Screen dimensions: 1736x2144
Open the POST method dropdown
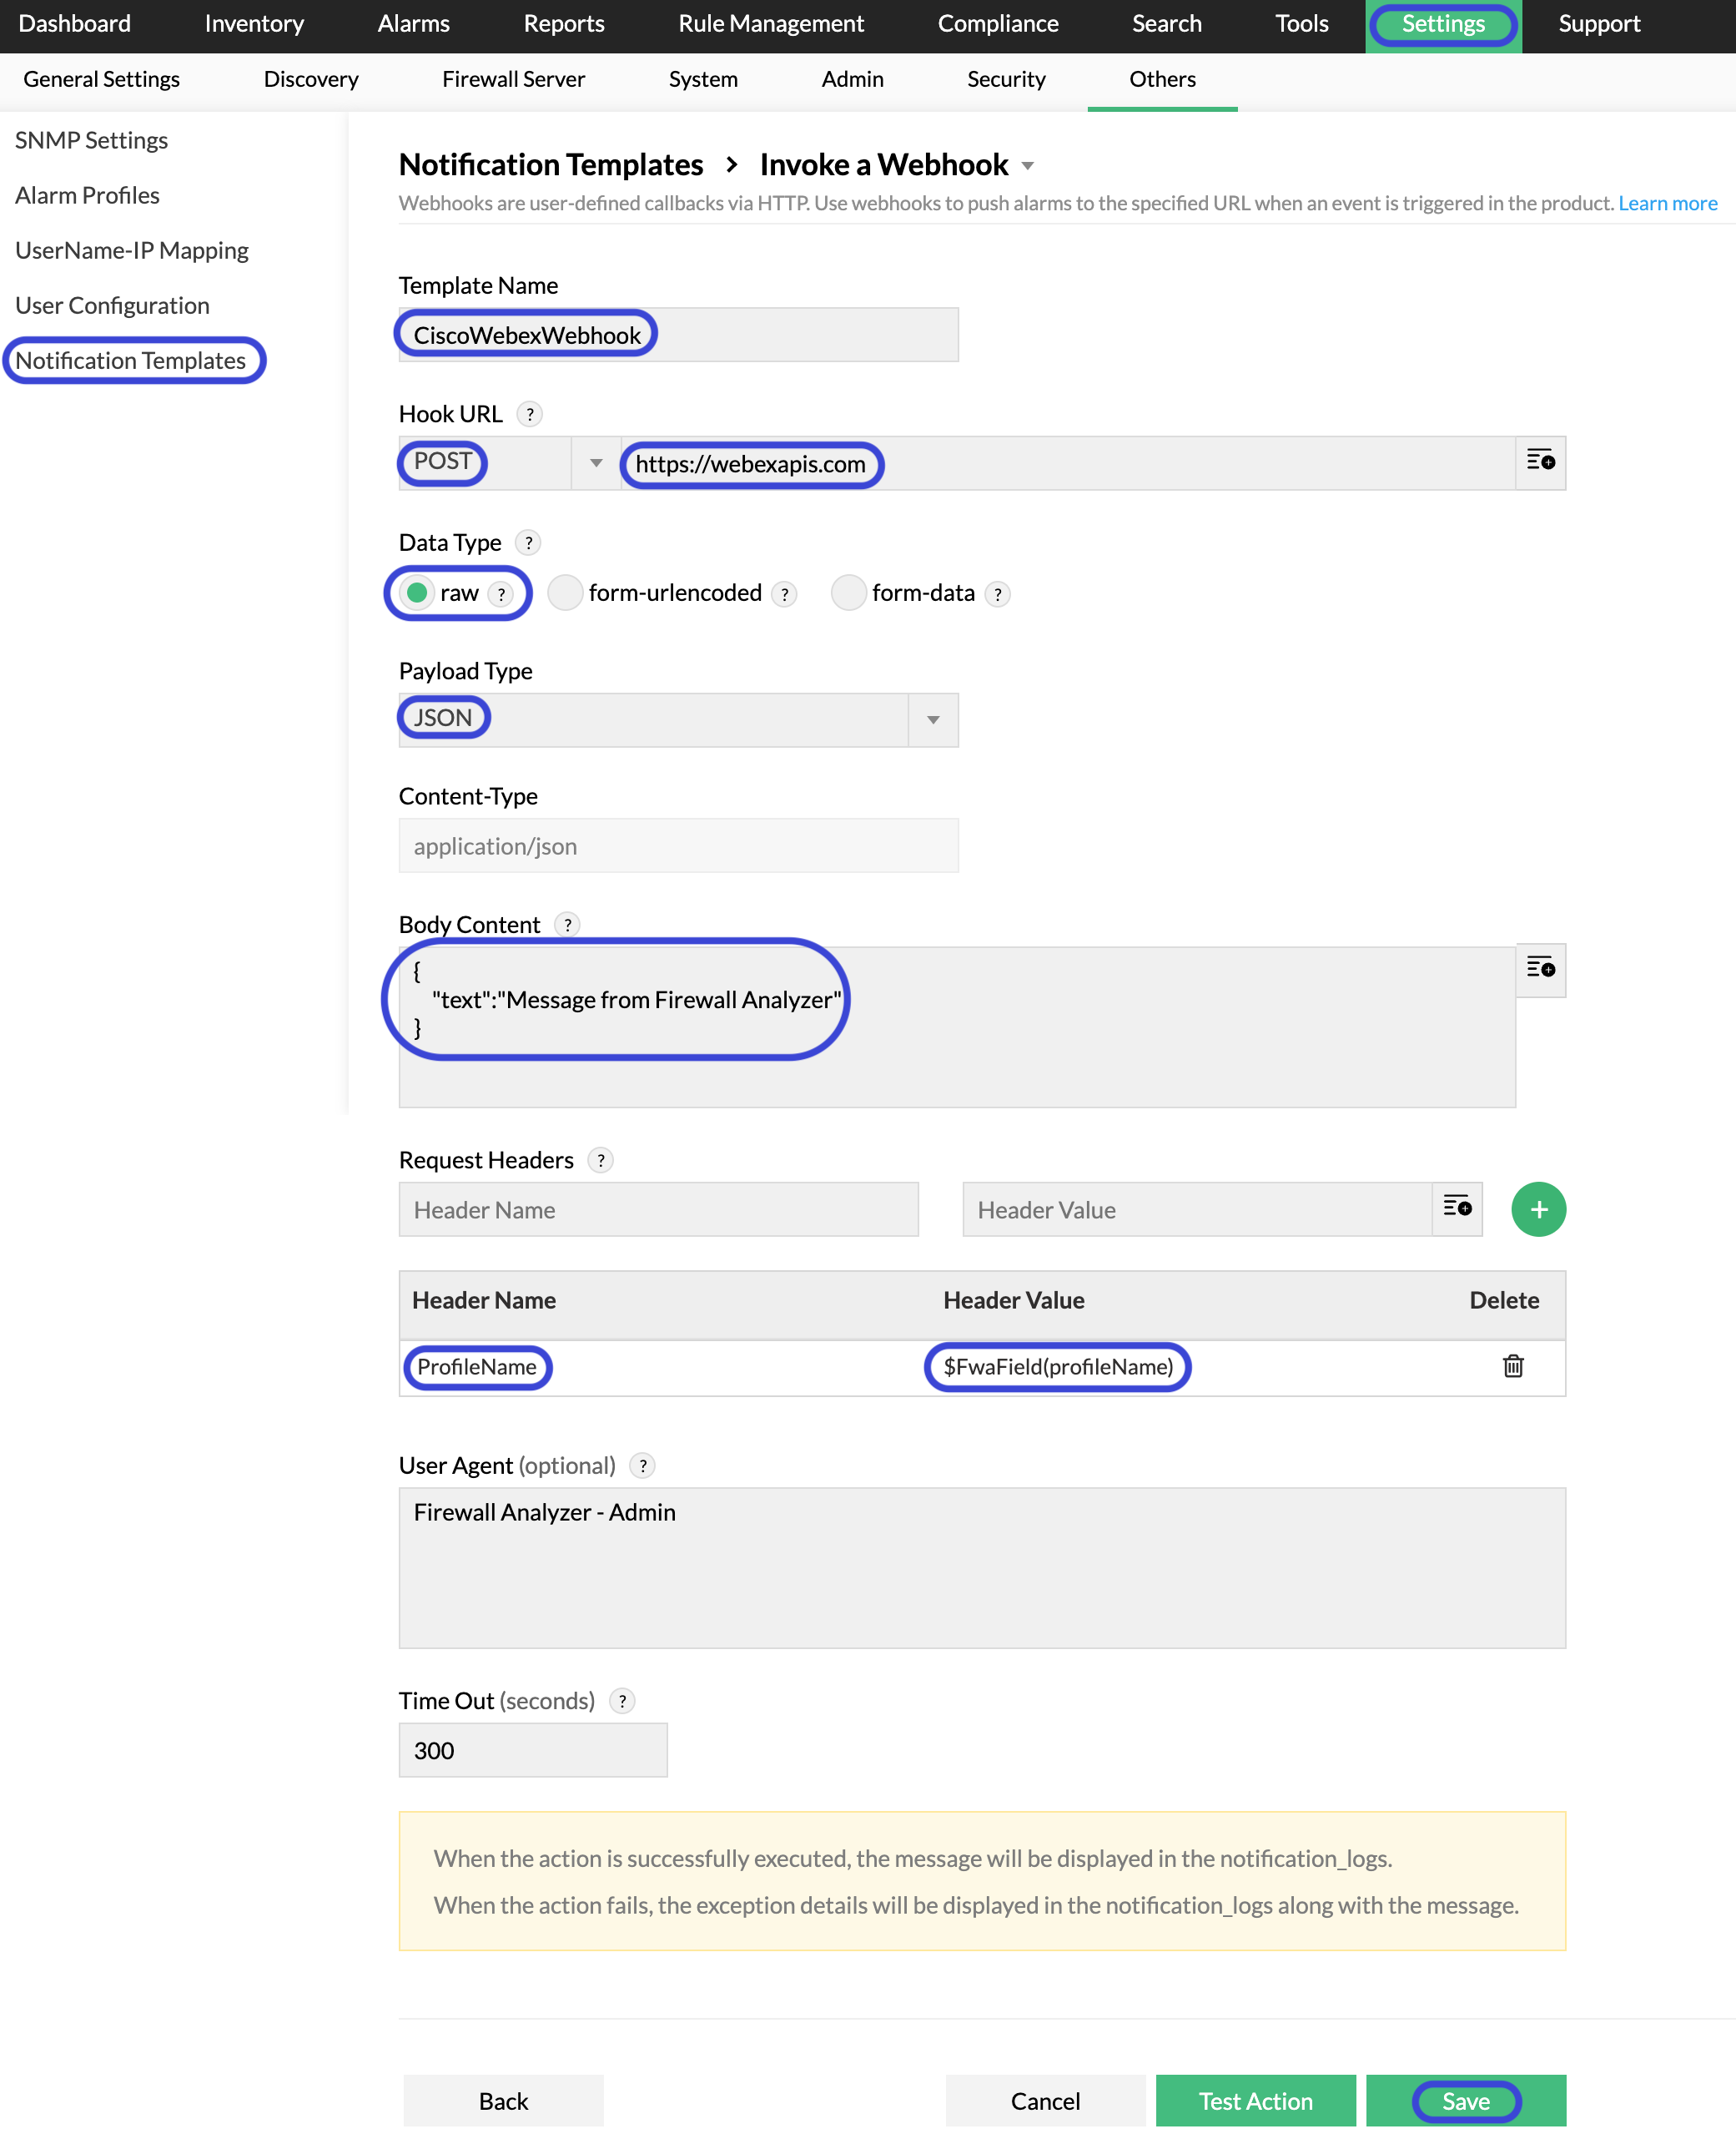[x=595, y=462]
